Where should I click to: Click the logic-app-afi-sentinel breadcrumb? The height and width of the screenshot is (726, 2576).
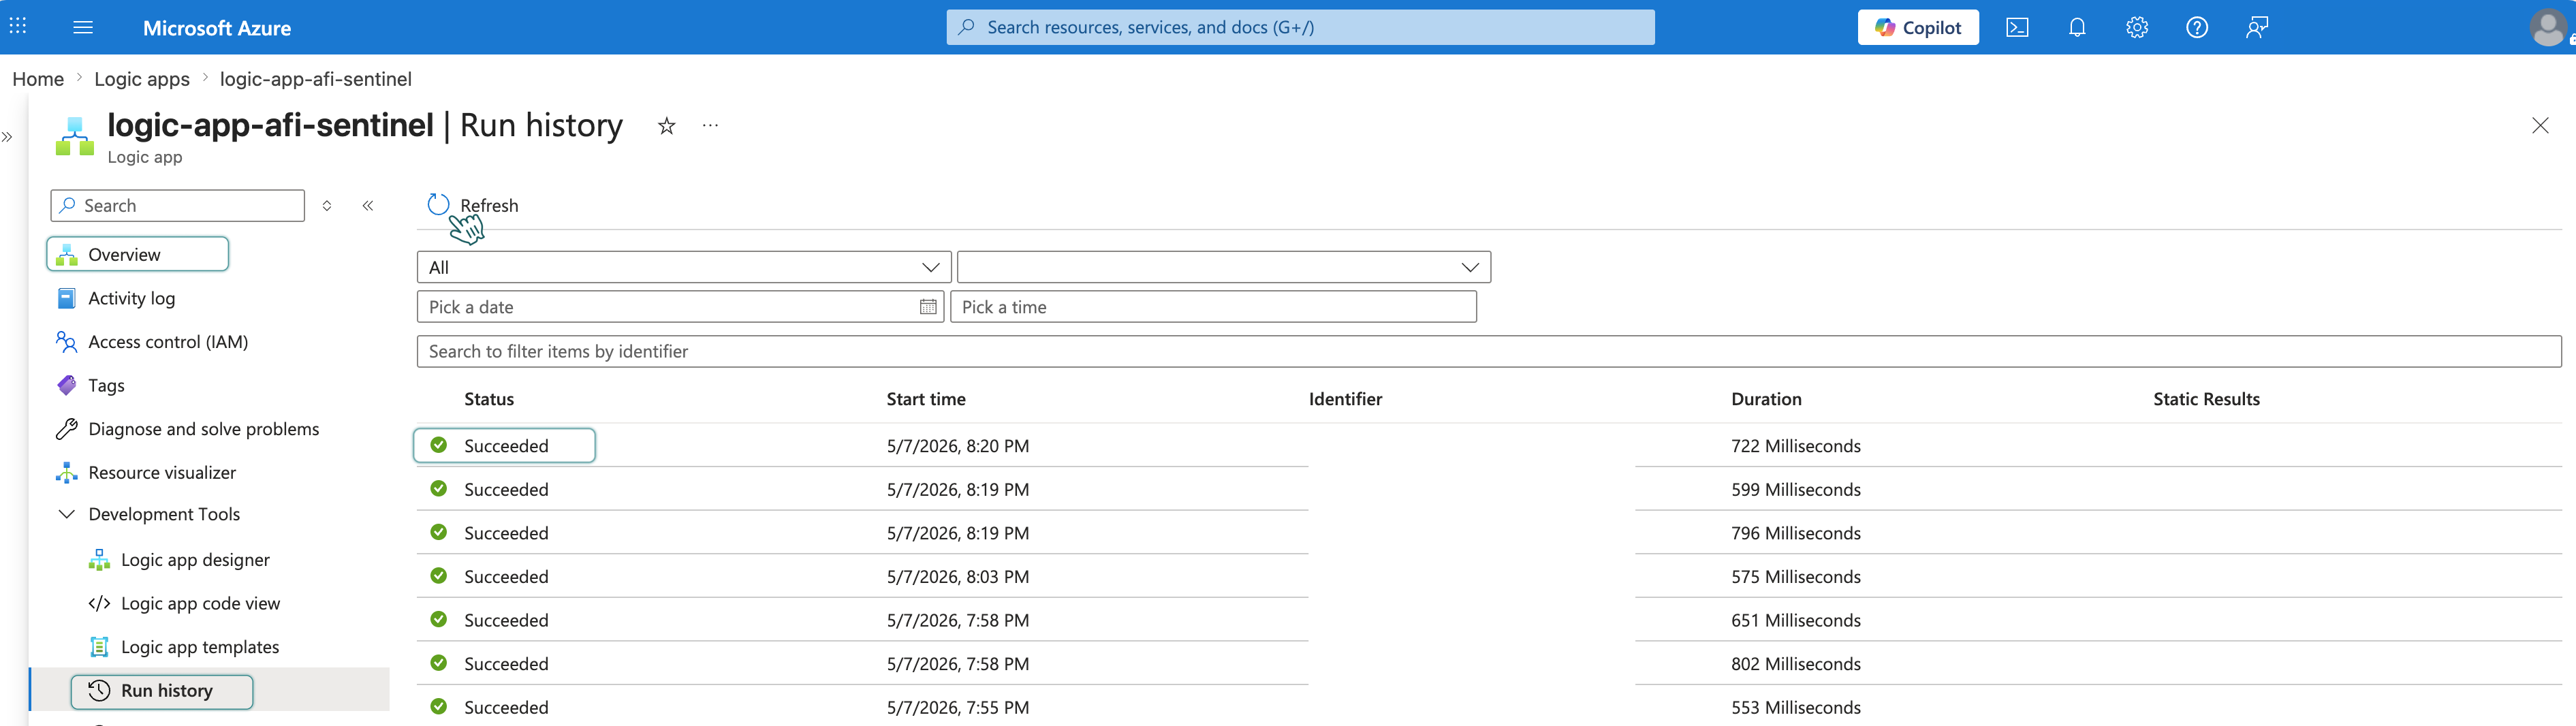pyautogui.click(x=316, y=79)
